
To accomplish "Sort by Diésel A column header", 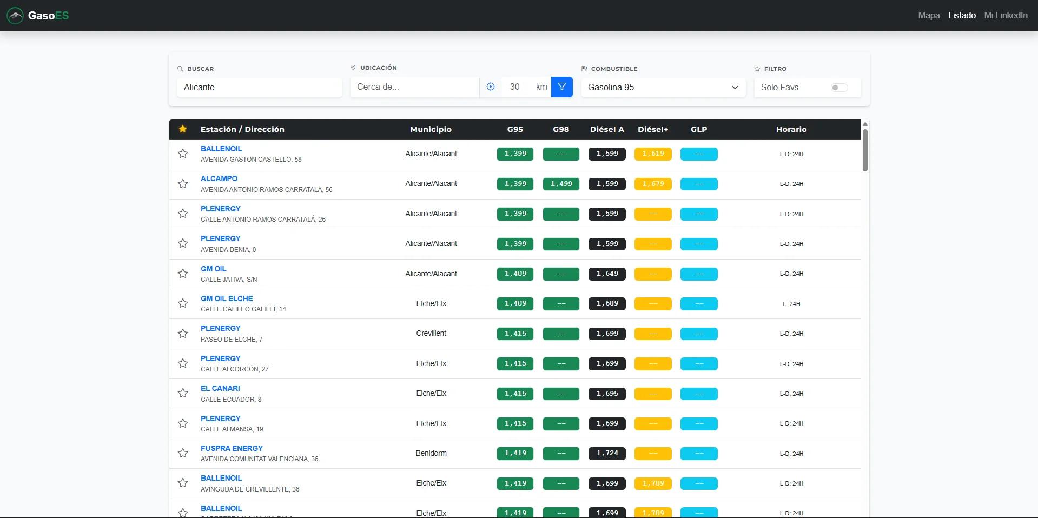I will coord(607,129).
